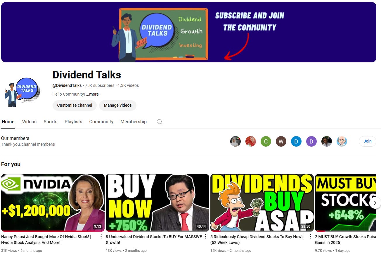Click the channel search magnifier icon

coord(159,122)
